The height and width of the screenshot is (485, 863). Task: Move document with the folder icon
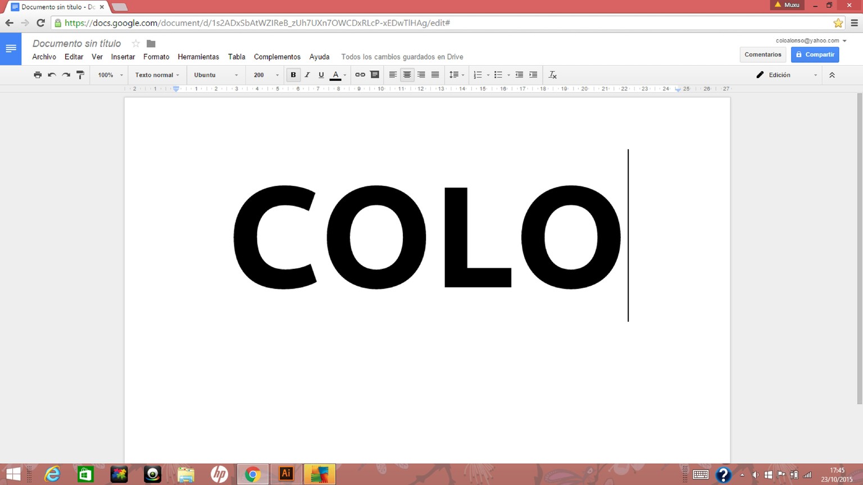[151, 43]
